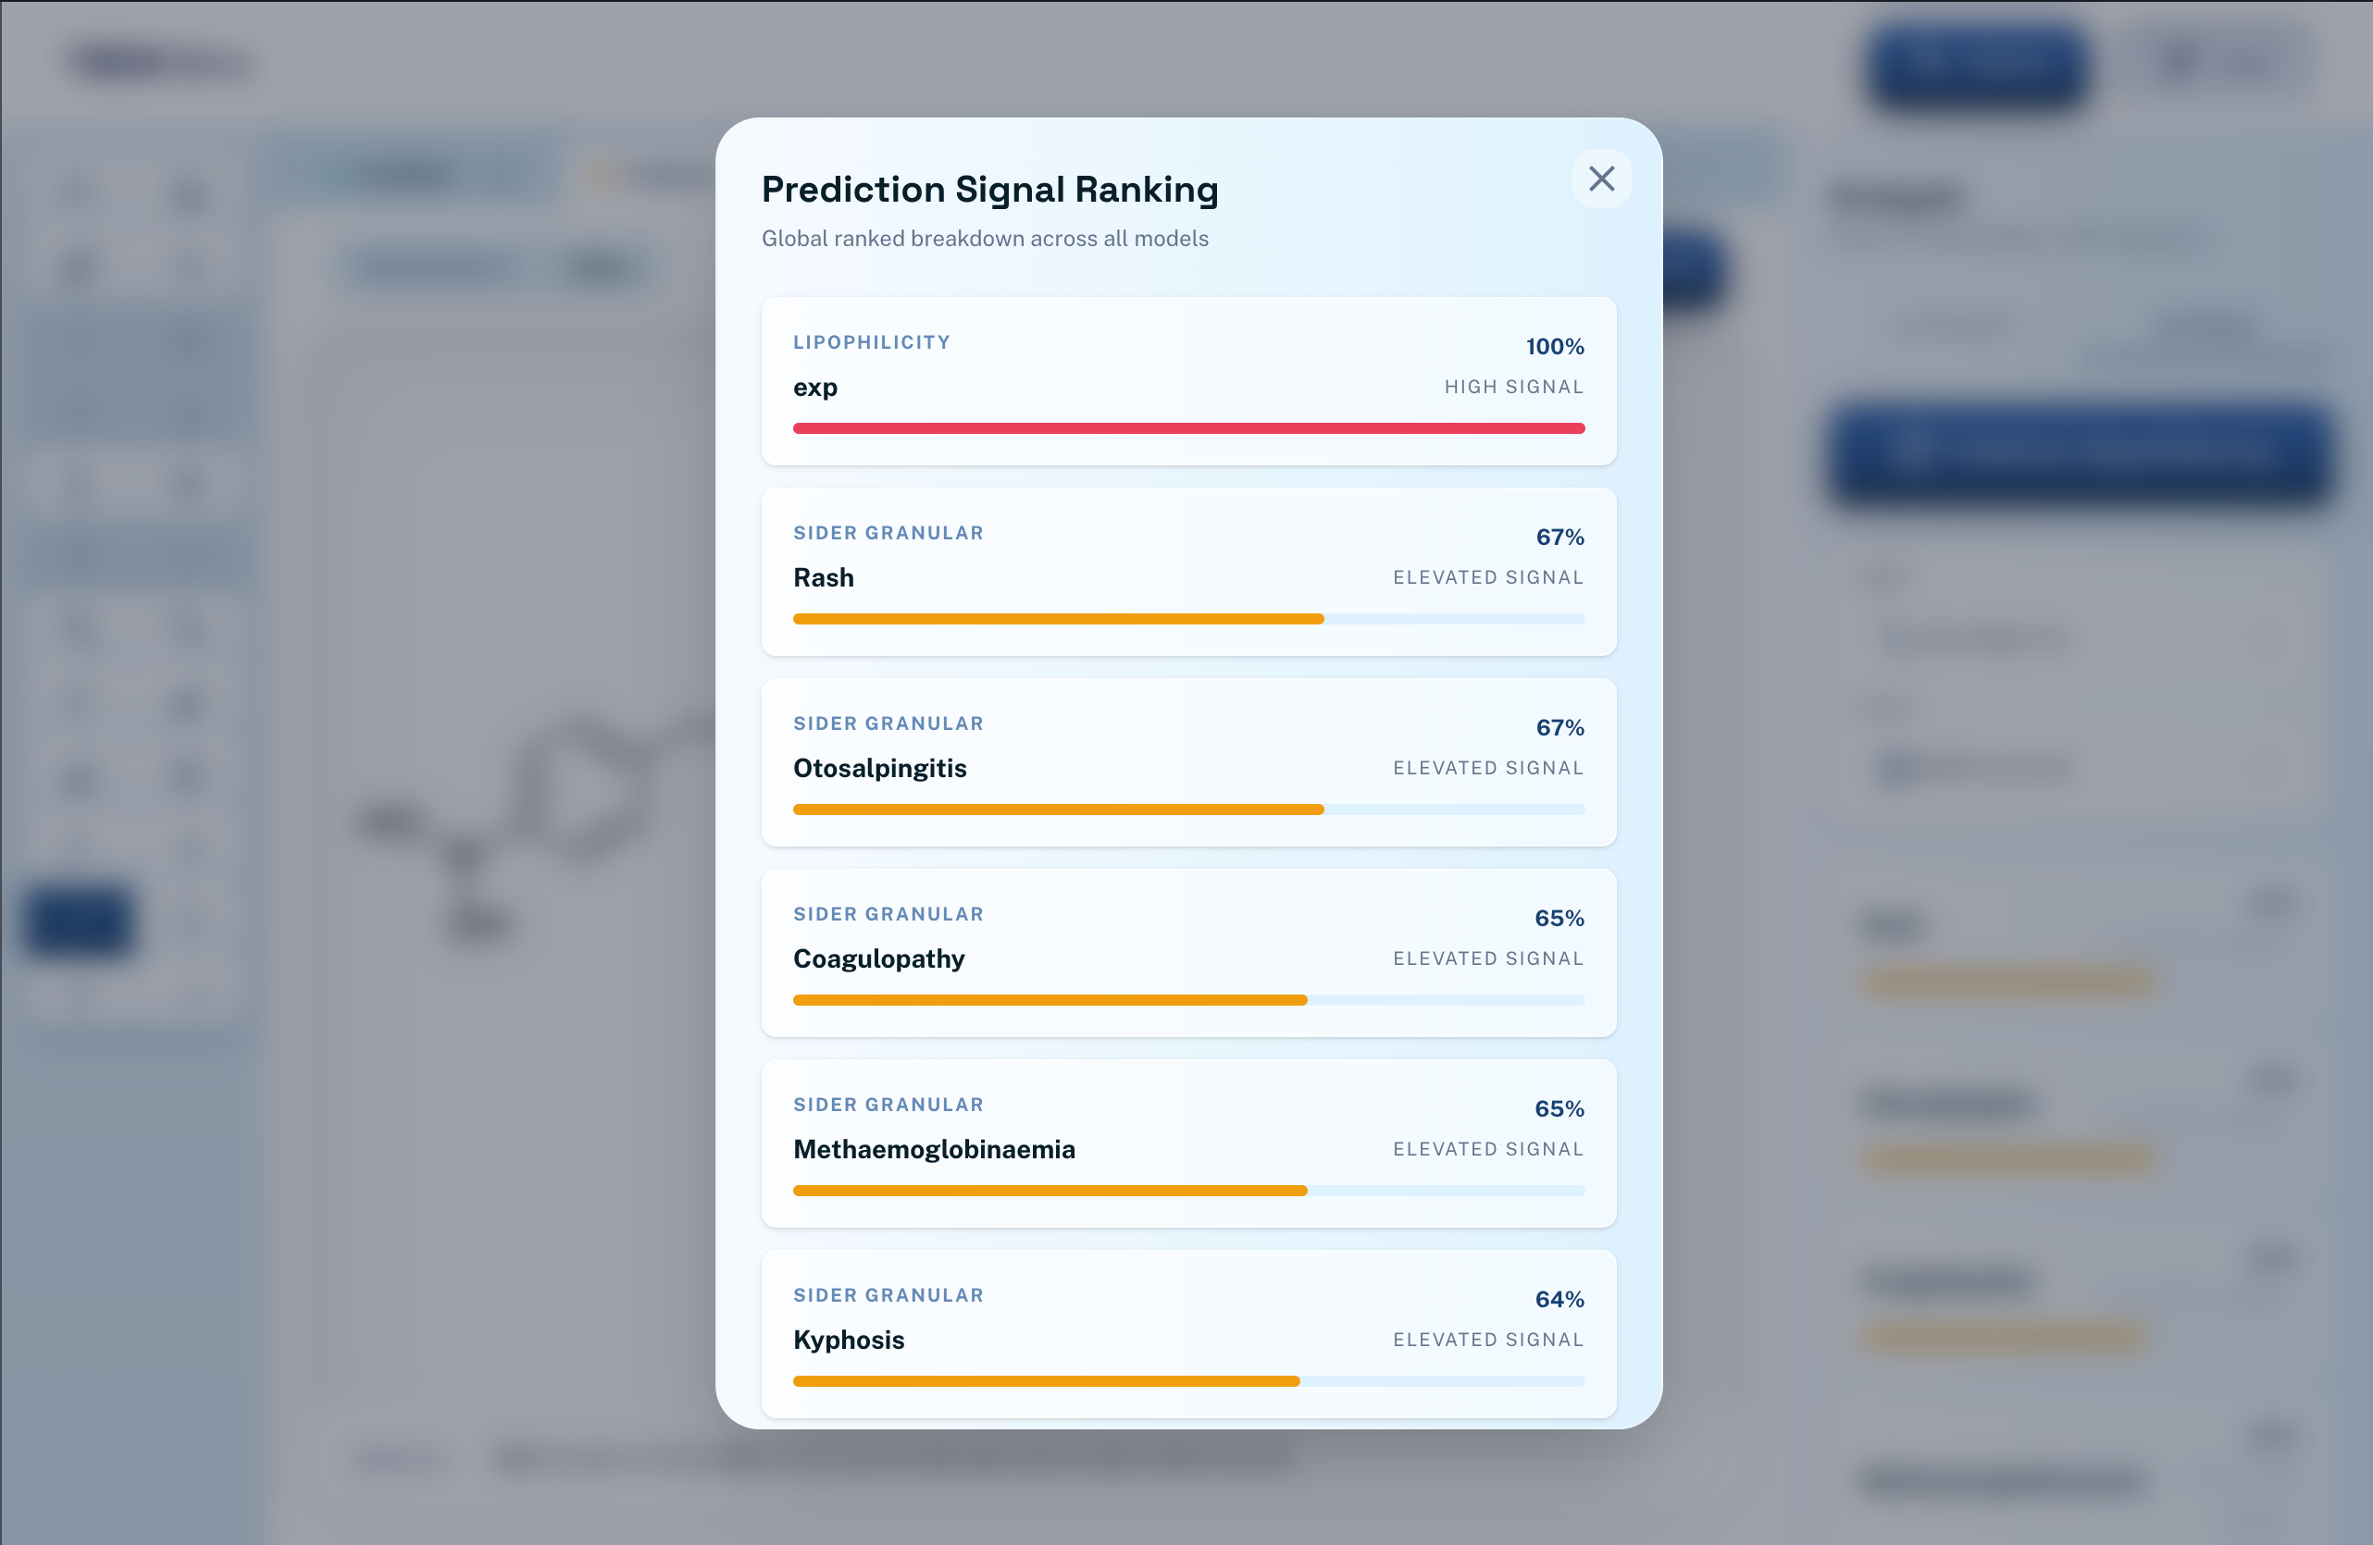This screenshot has height=1545, width=2373.
Task: Click the HIGH SIGNAL label
Action: coord(1512,387)
